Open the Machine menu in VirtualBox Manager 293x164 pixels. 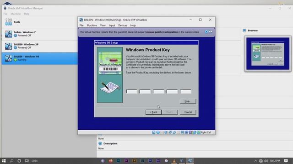(x=16, y=14)
